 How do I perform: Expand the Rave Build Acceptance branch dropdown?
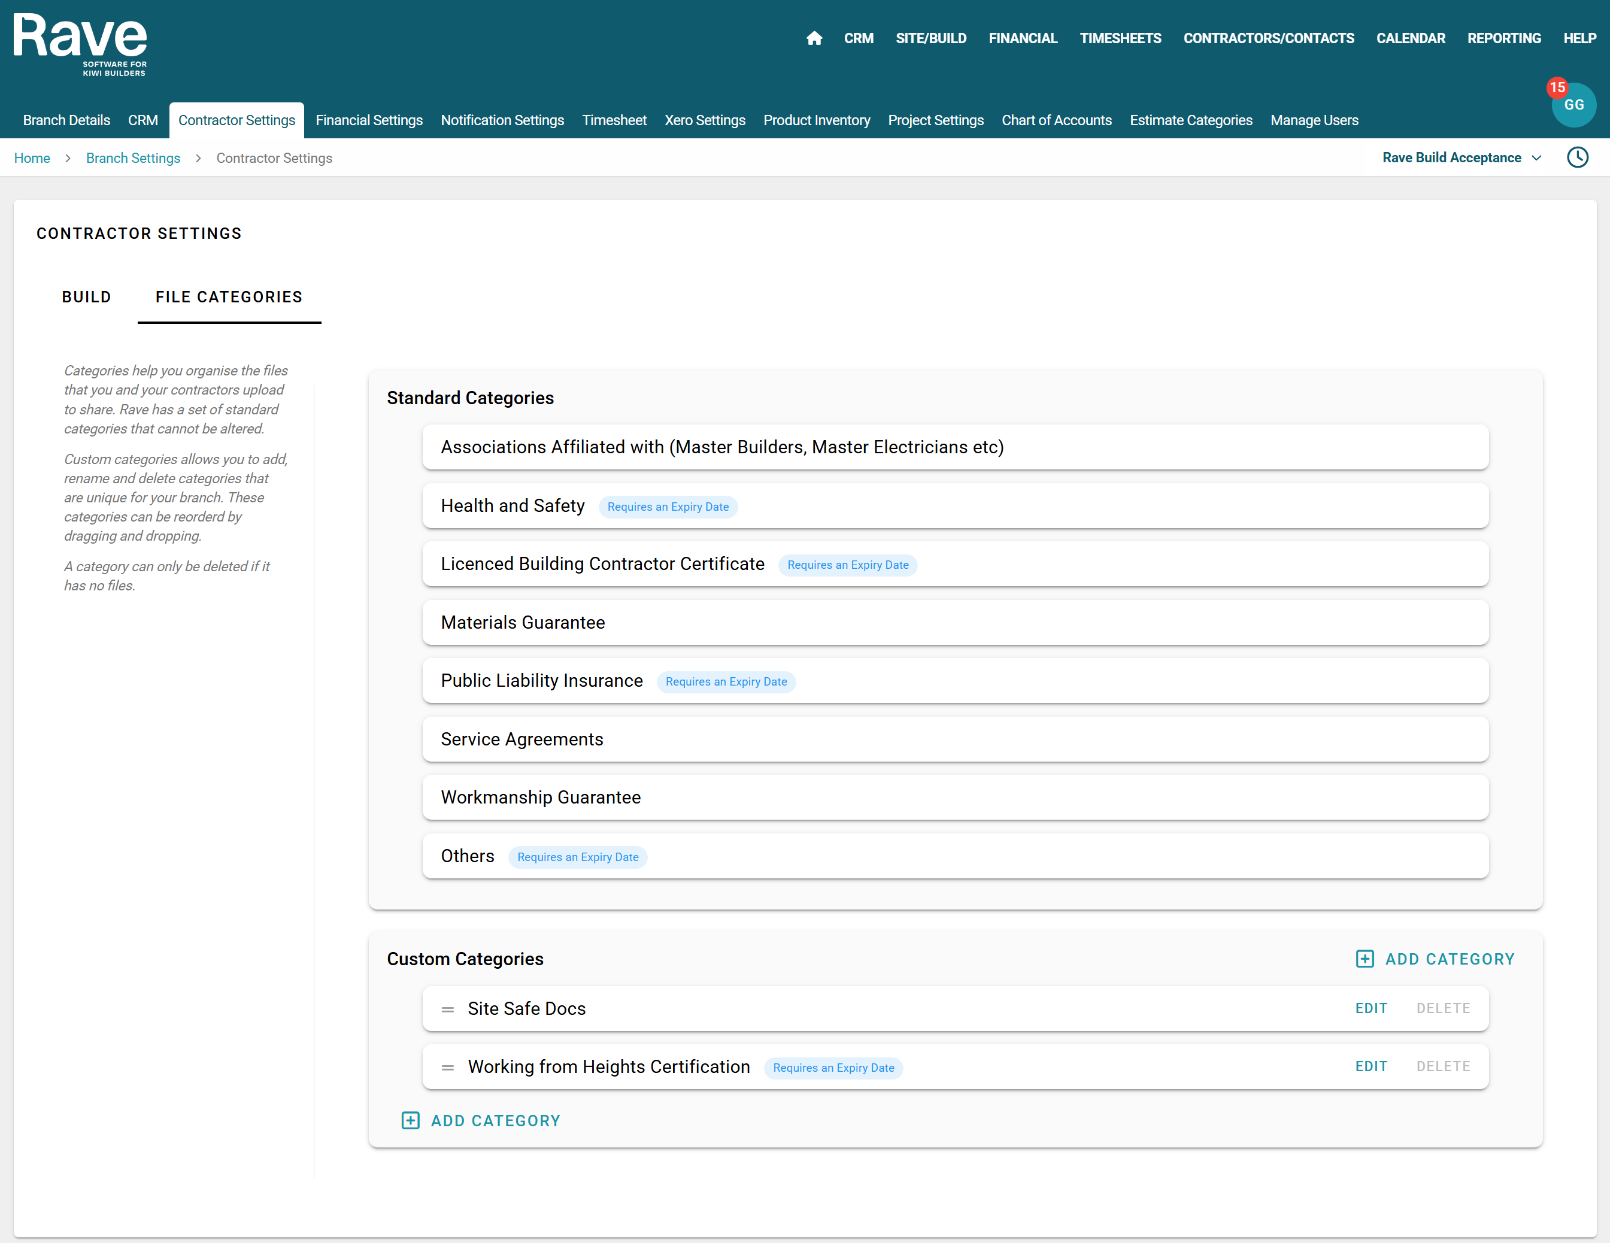click(1463, 158)
